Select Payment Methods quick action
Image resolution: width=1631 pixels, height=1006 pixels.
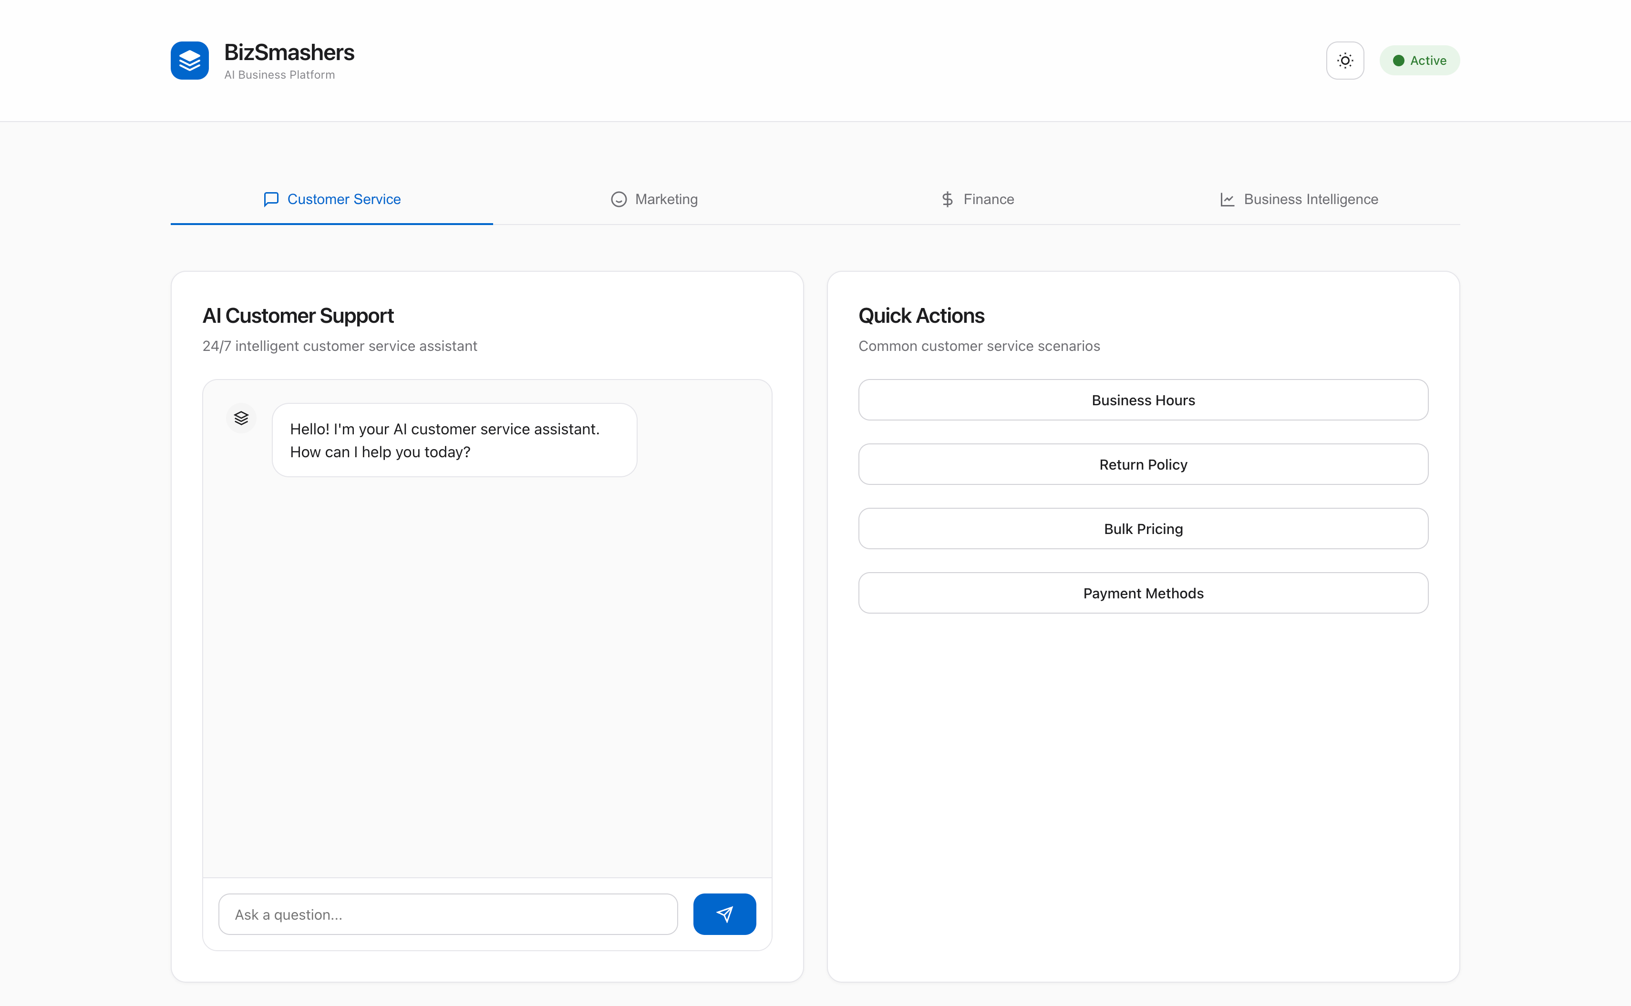click(1143, 593)
